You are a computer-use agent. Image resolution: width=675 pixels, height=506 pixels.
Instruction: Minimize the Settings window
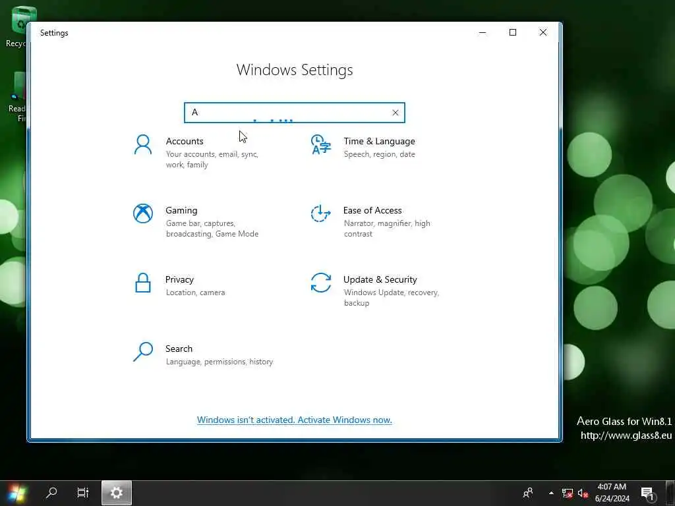(x=483, y=33)
